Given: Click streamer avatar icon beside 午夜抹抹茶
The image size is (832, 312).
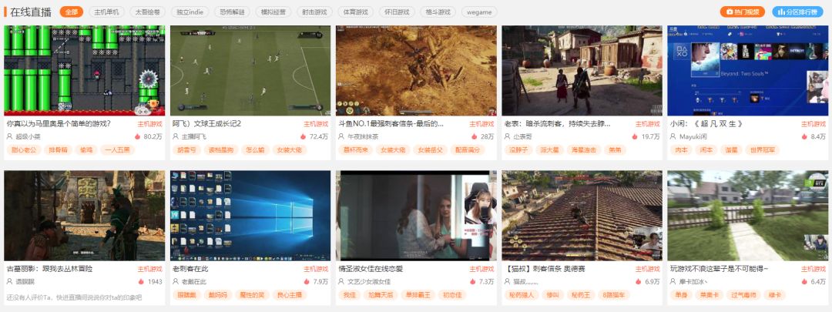Looking at the screenshot, I should (x=342, y=136).
